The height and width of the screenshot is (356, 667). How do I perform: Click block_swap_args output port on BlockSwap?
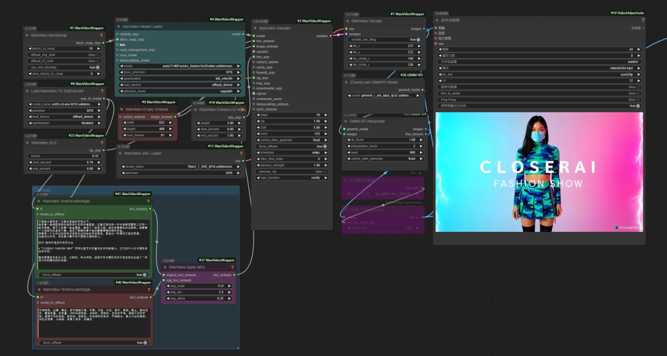(x=103, y=43)
